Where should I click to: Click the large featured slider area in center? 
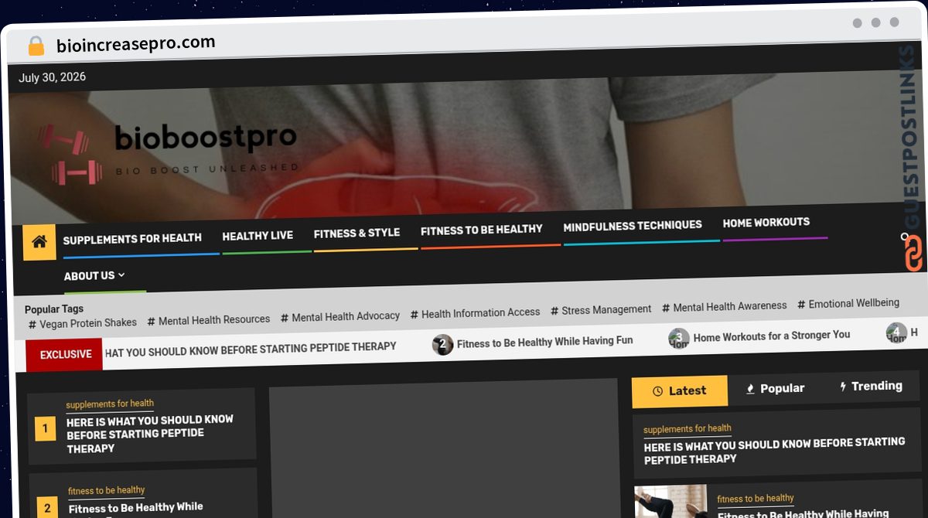click(x=443, y=448)
